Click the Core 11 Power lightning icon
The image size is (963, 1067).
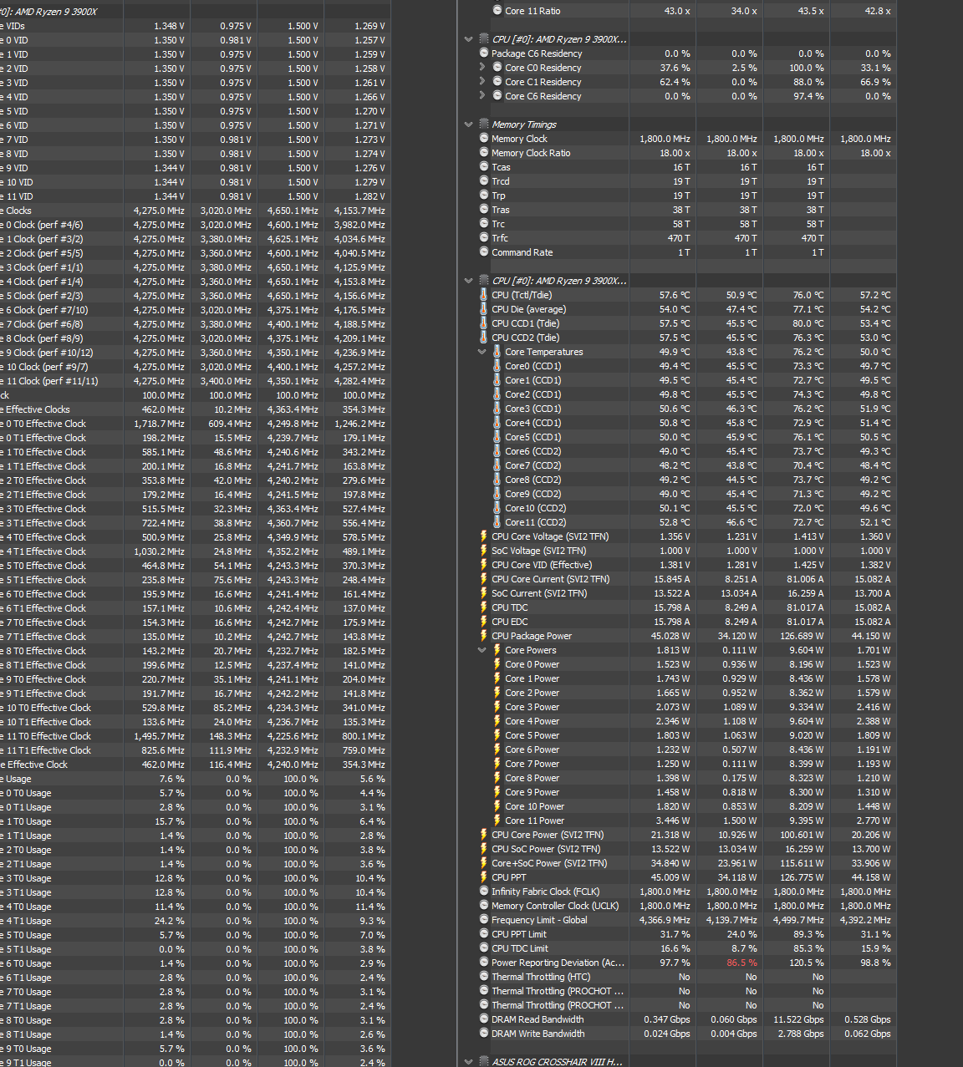[x=497, y=821]
